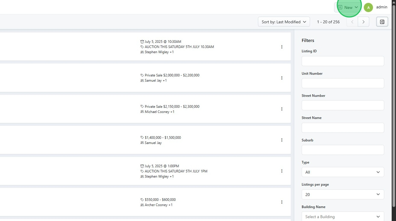Open options menu for $2,000,000 - $2,200,000 listing
The image size is (396, 221).
pos(282,78)
